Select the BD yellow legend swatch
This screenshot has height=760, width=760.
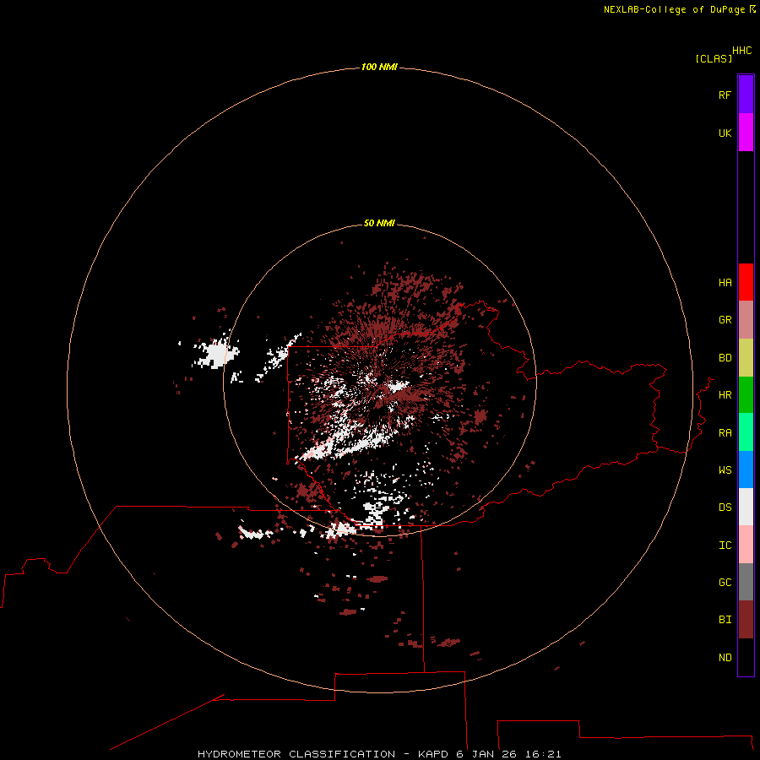click(746, 358)
